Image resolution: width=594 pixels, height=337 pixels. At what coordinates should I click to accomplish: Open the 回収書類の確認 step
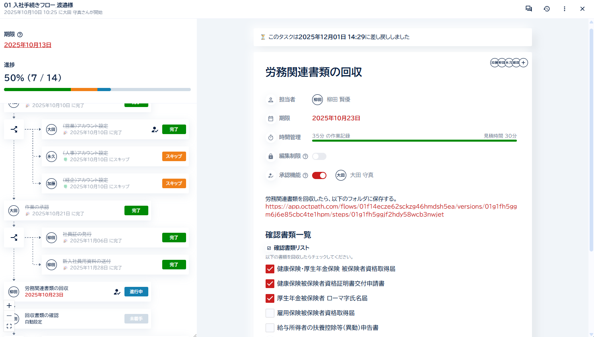coord(78,319)
